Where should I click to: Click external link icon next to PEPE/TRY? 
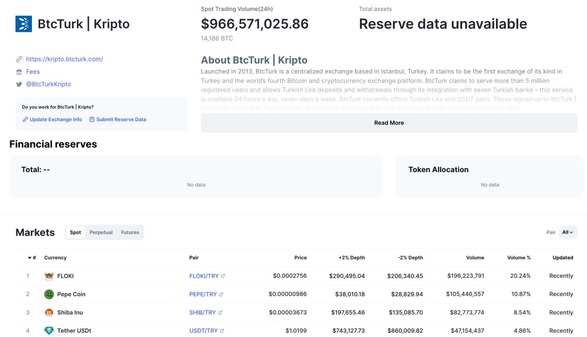(x=221, y=294)
